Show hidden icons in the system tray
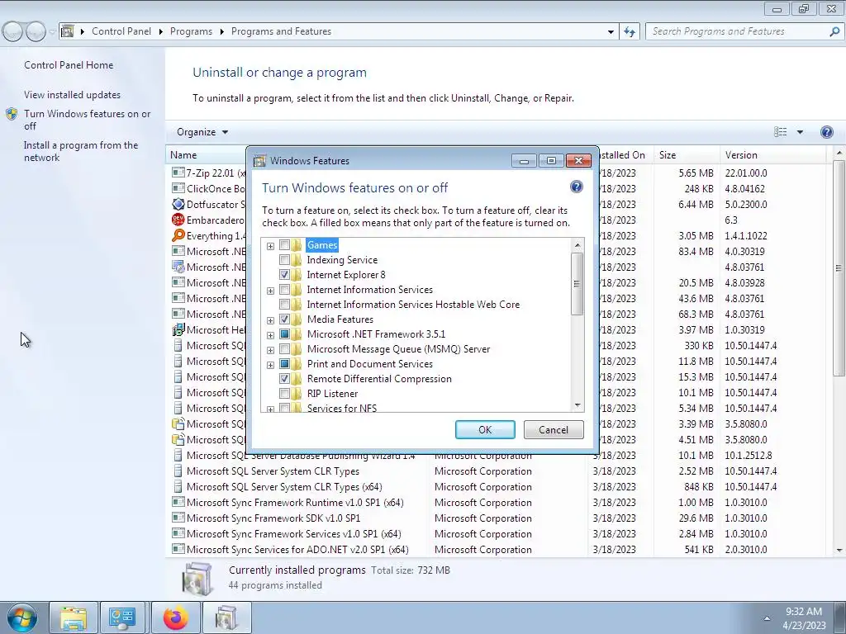 (x=767, y=618)
